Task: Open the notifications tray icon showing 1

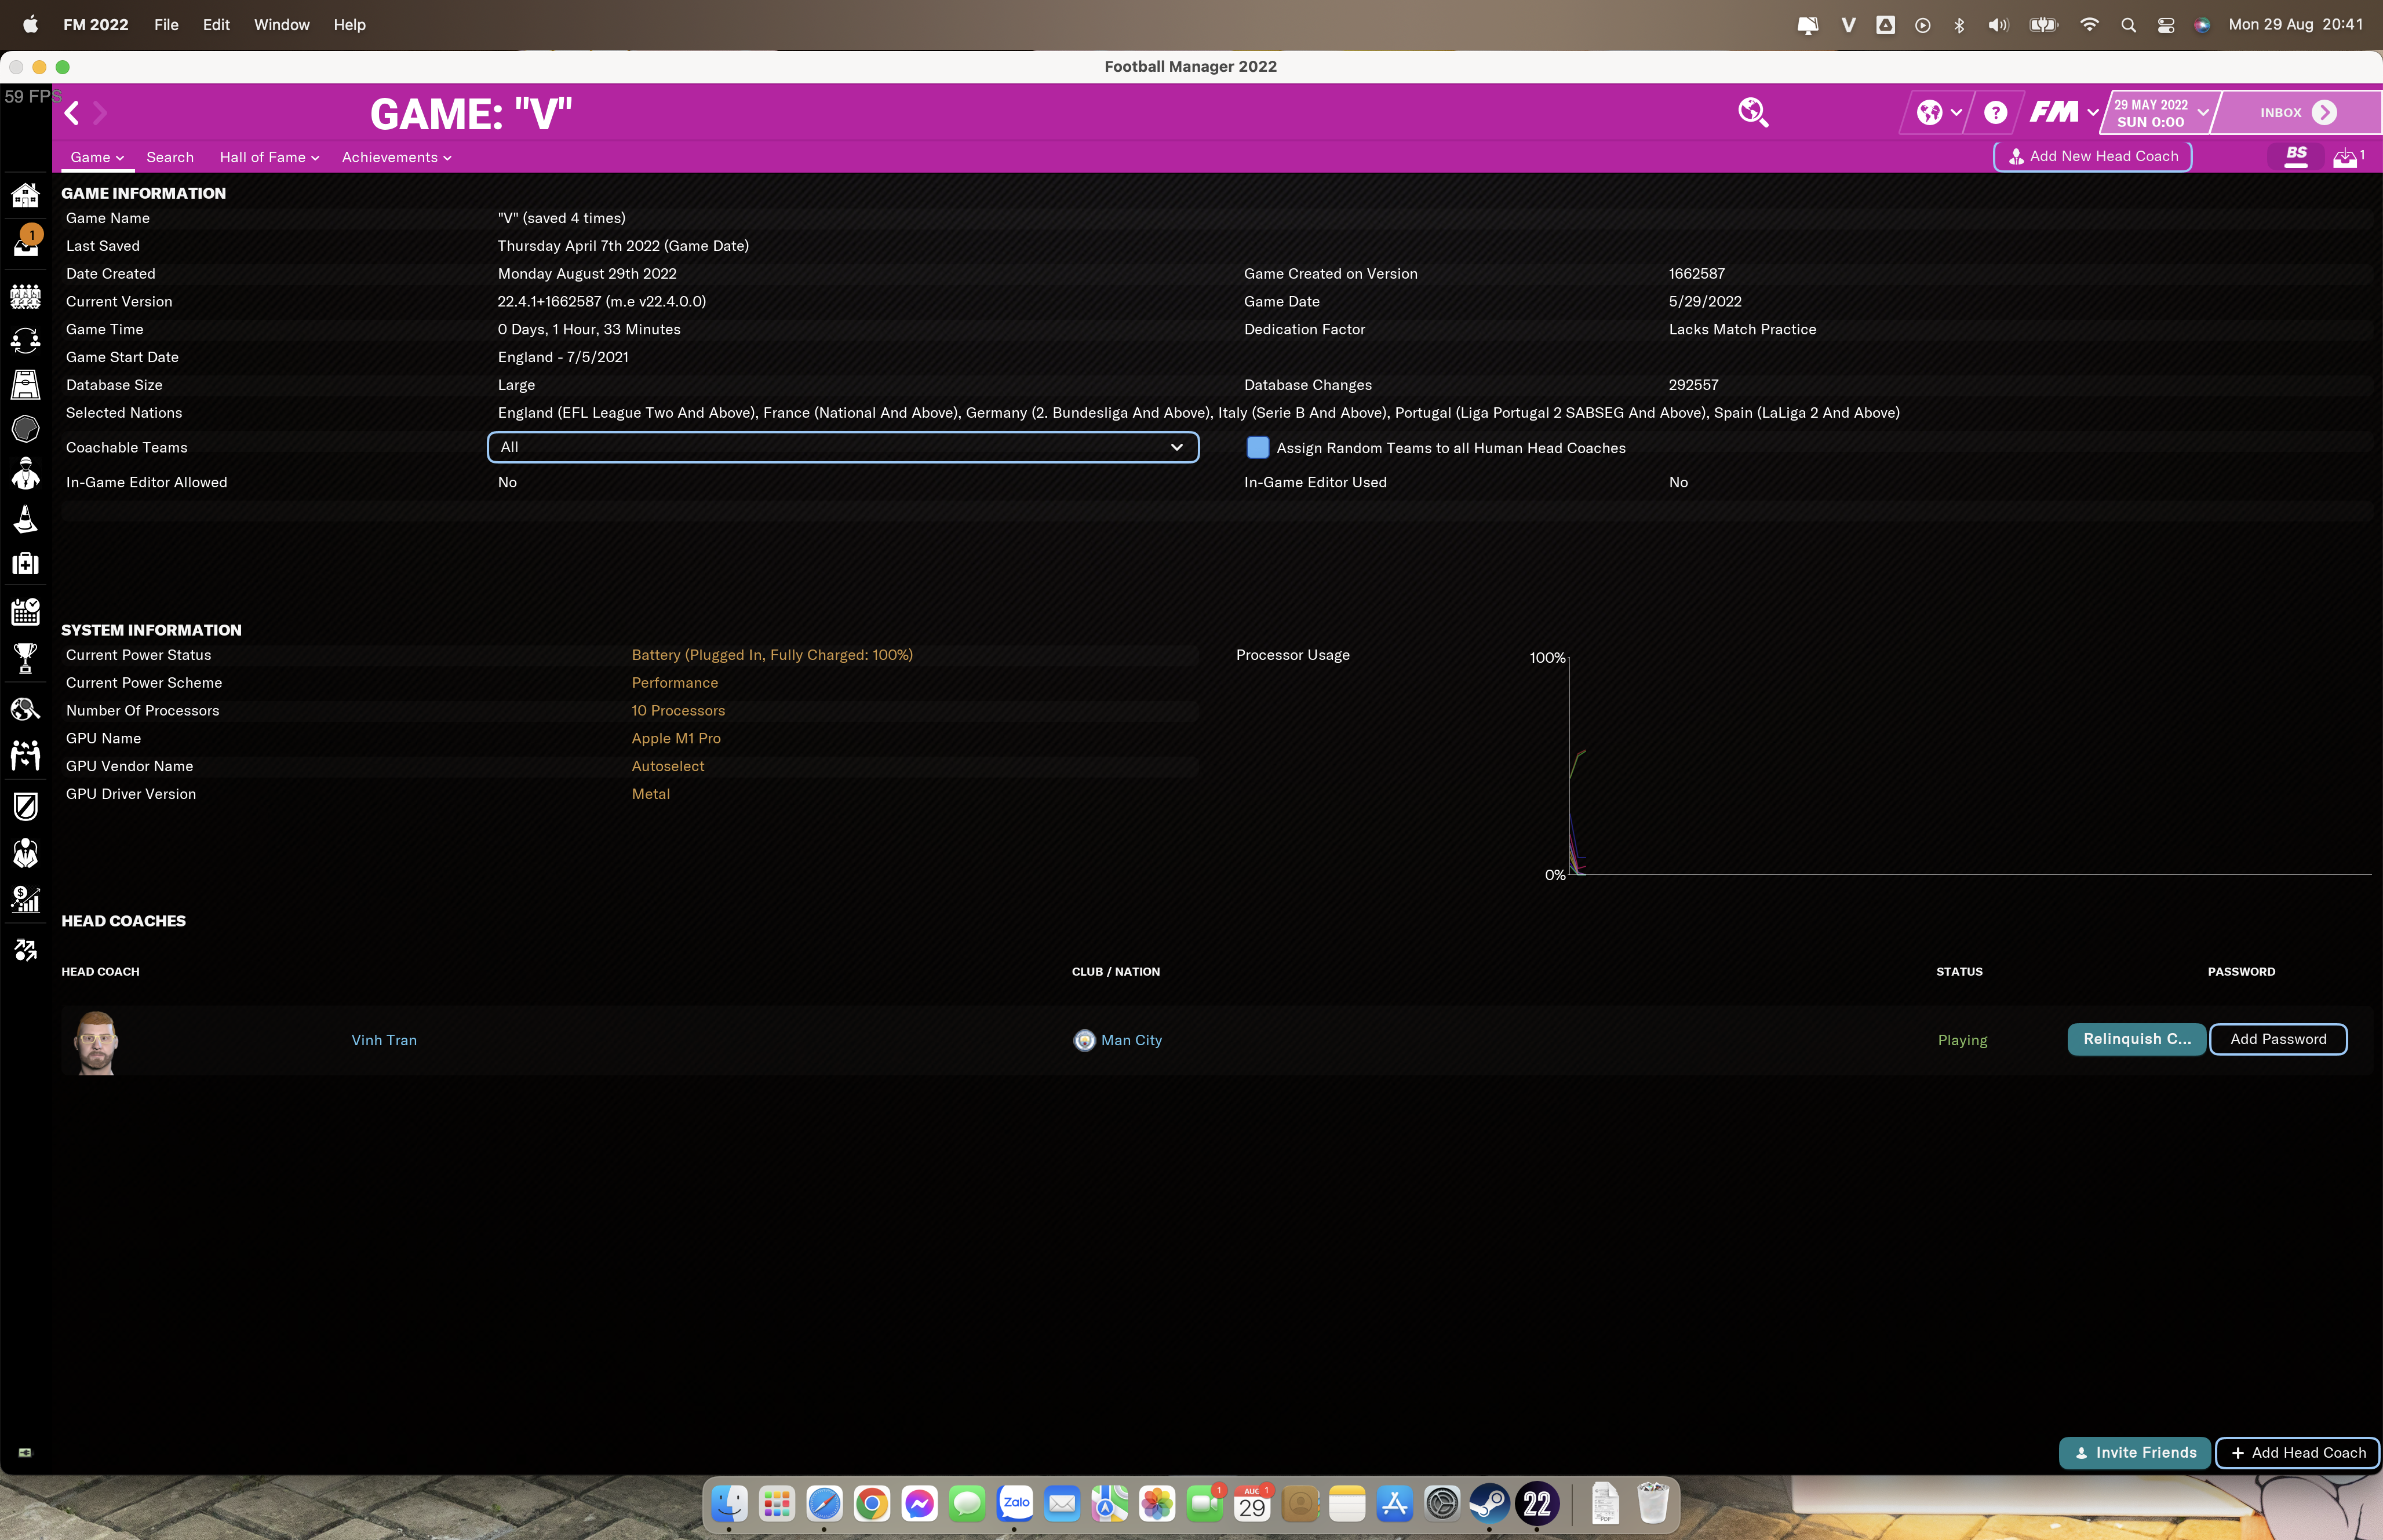Action: (2348, 157)
